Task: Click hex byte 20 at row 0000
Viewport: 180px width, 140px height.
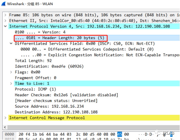Action: [21, 134]
